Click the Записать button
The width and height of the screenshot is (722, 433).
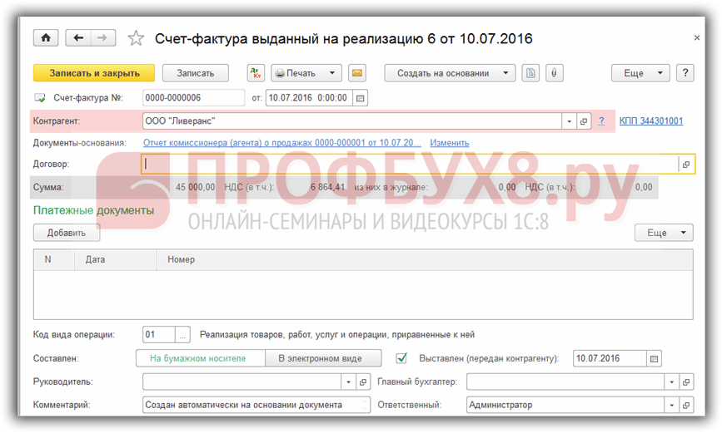click(196, 73)
